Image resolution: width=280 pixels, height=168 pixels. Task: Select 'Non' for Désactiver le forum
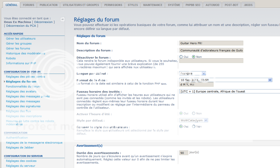[x=194, y=57]
